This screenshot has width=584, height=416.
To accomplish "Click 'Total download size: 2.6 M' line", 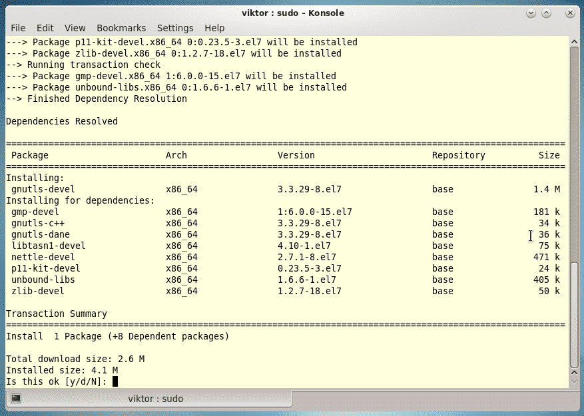I will 75,359.
